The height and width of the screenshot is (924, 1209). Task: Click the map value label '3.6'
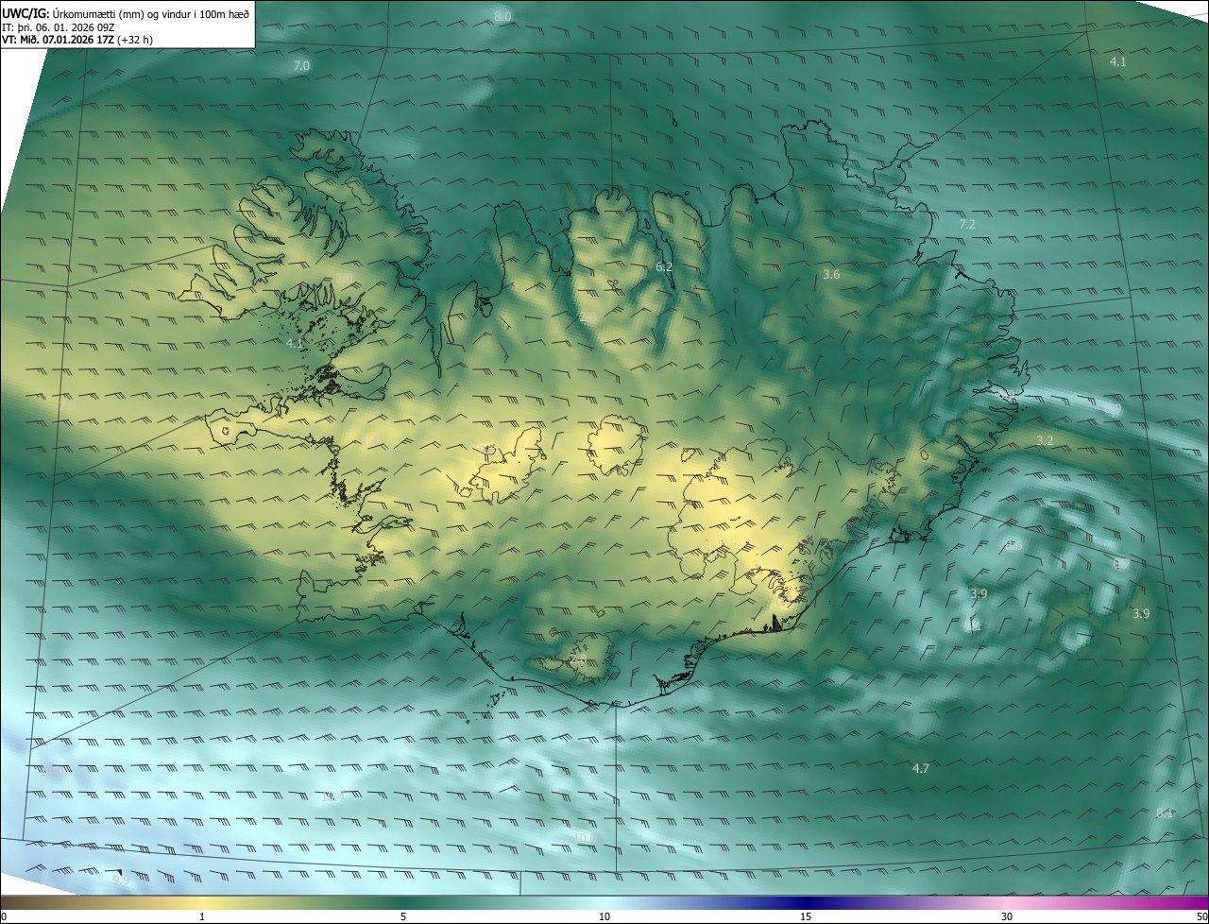click(831, 274)
